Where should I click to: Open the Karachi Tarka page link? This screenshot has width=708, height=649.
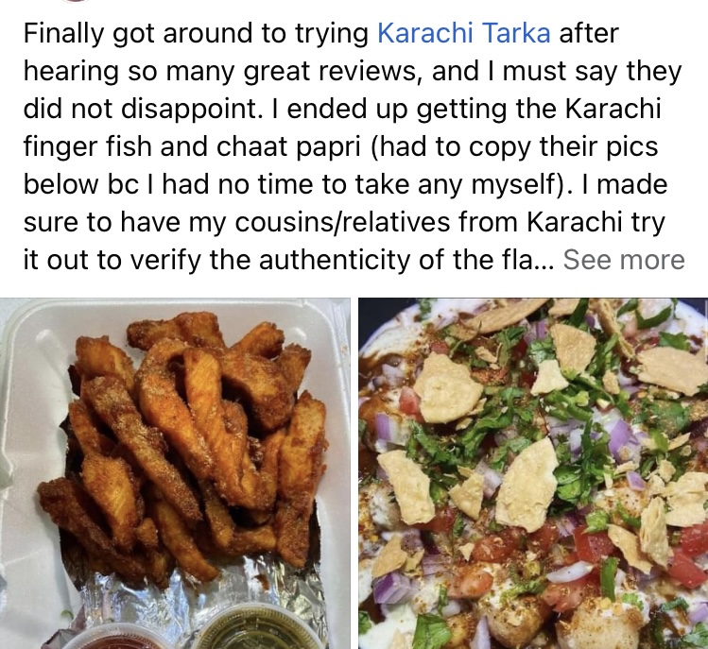[464, 33]
